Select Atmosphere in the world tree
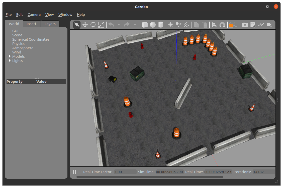This screenshot has width=283, height=188. [x=23, y=48]
